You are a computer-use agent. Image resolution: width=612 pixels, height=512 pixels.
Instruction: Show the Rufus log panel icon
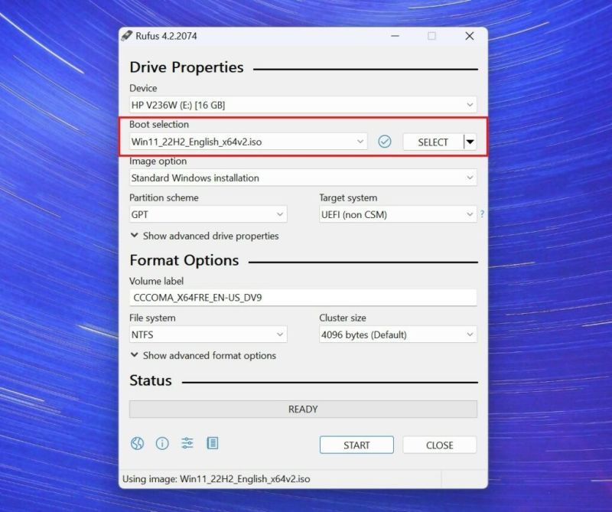point(212,443)
